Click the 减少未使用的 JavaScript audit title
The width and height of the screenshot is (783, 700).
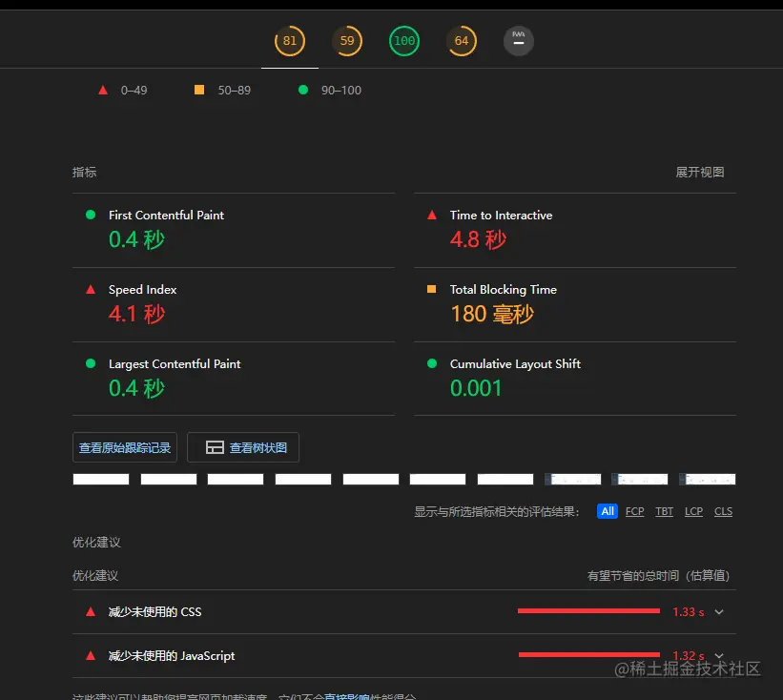(172, 655)
